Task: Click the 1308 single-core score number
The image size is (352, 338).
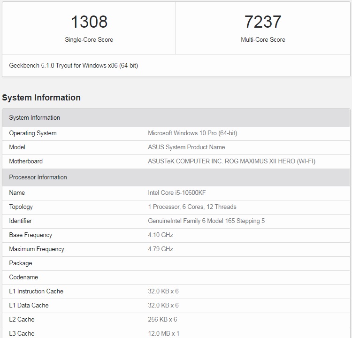Action: click(x=89, y=22)
